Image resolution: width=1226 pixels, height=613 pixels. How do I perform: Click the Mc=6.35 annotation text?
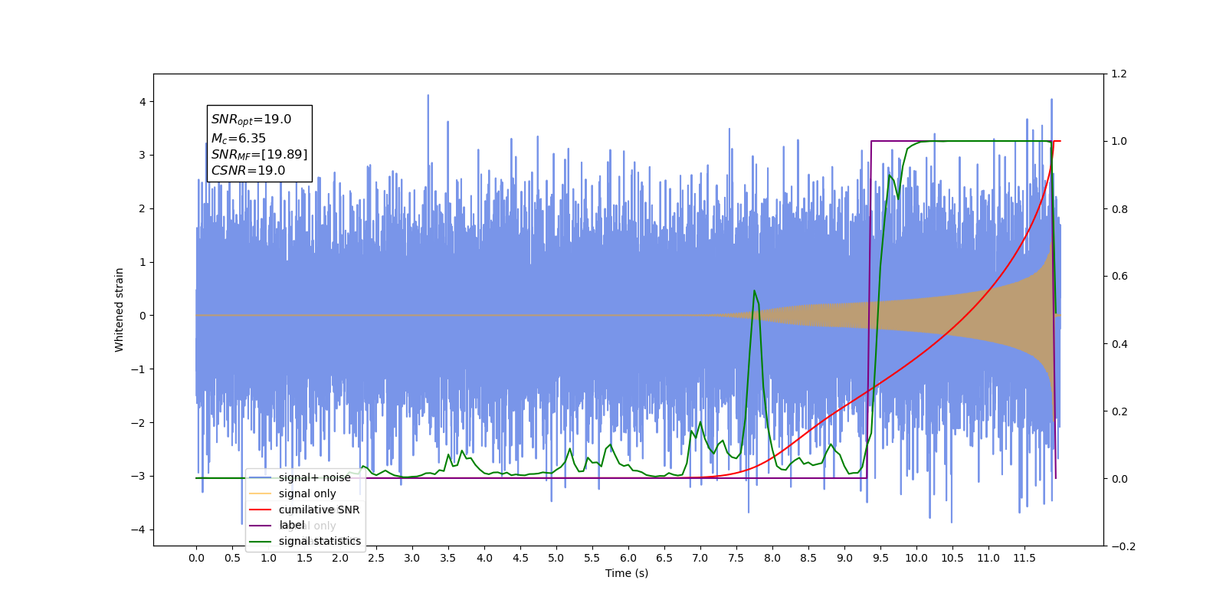[239, 139]
